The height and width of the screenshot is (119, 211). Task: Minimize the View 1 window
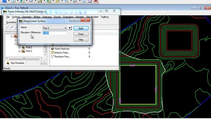pos(194,8)
